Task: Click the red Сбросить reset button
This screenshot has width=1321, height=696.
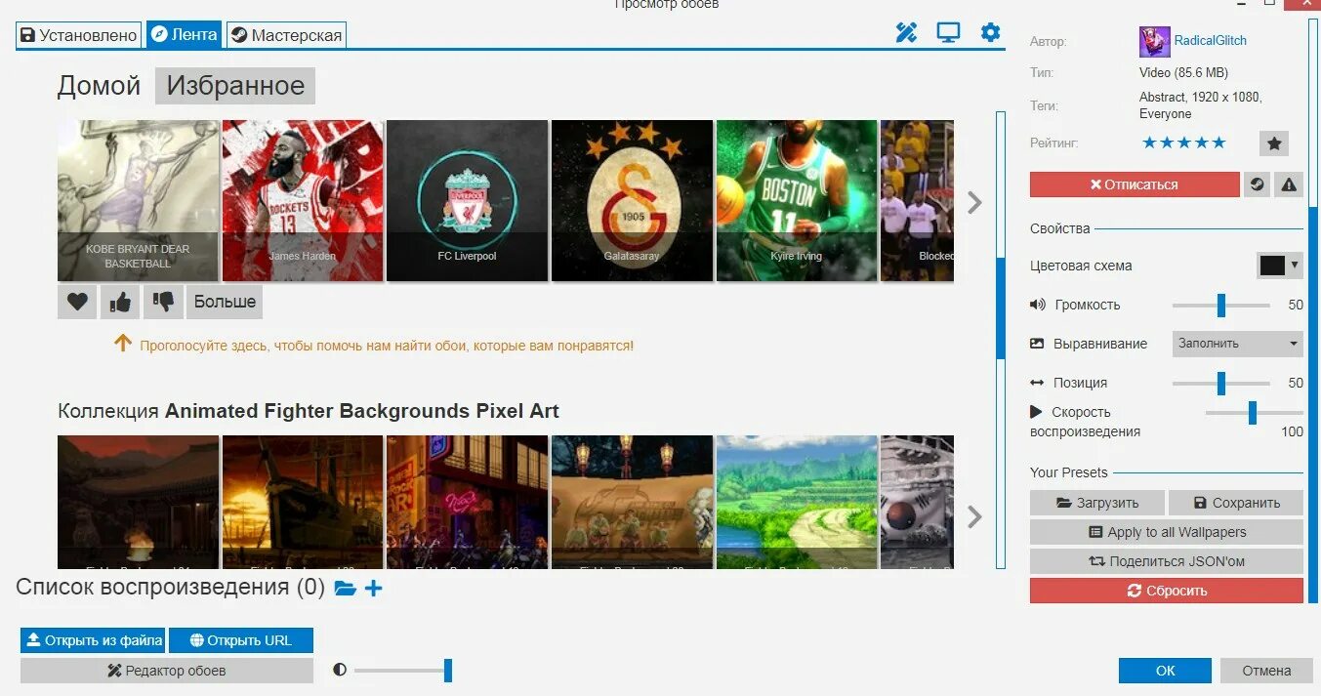Action: [x=1167, y=591]
